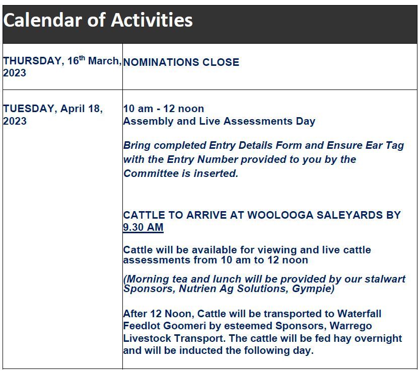
Task: Click assessments from 10 am to 12 noon
Action: 216,260
